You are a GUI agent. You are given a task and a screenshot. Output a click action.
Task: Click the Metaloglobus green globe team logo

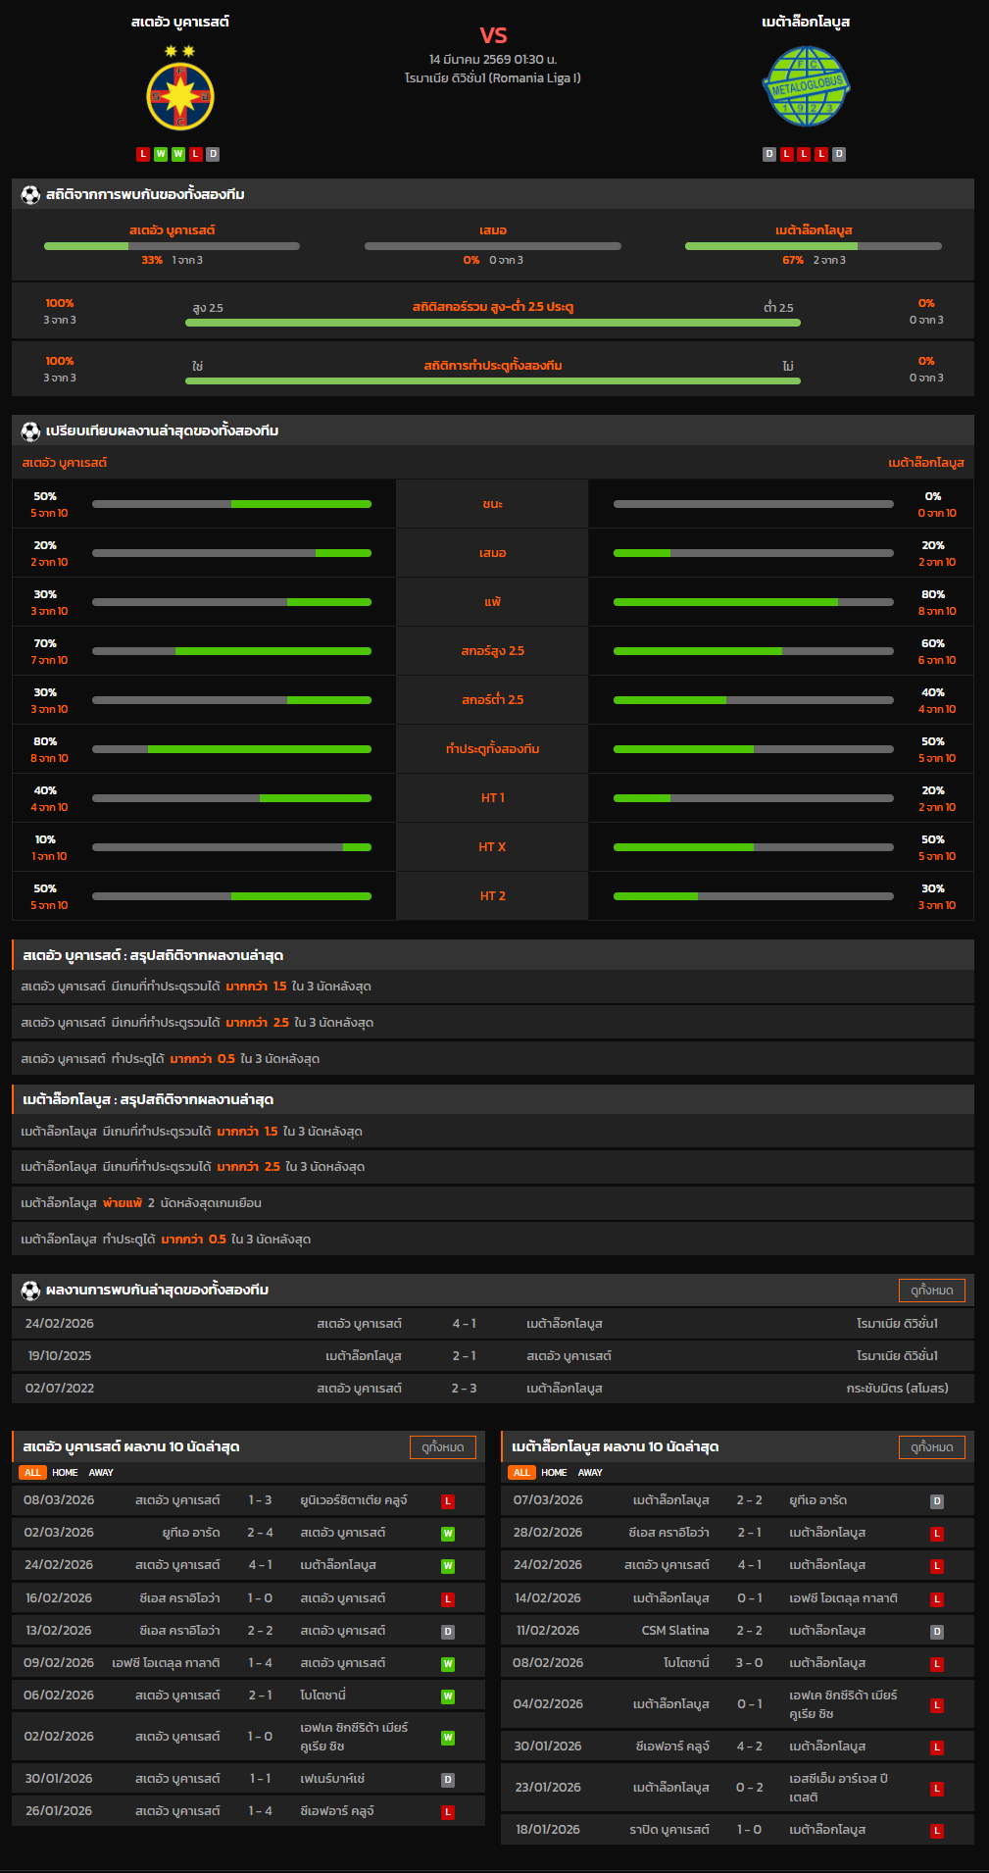806,86
